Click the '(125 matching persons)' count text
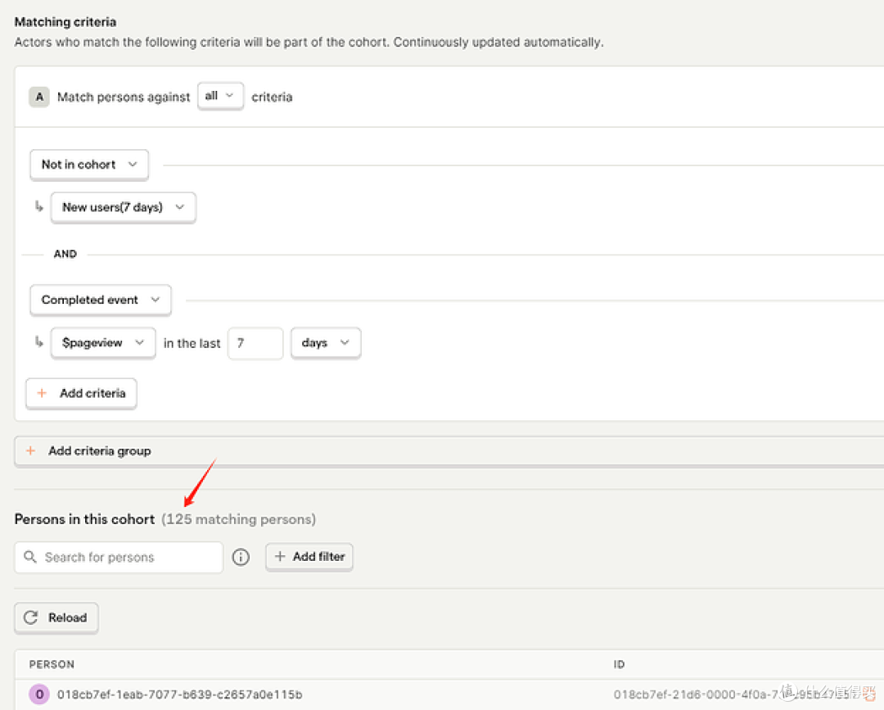Image resolution: width=884 pixels, height=710 pixels. [x=238, y=519]
